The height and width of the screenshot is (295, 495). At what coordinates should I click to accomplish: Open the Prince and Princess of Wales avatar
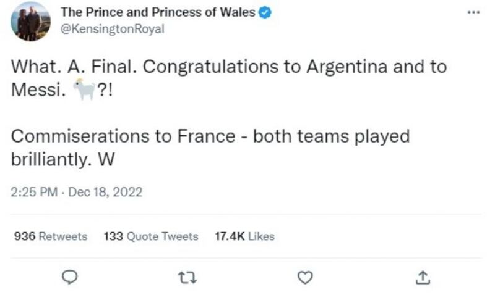pyautogui.click(x=30, y=21)
